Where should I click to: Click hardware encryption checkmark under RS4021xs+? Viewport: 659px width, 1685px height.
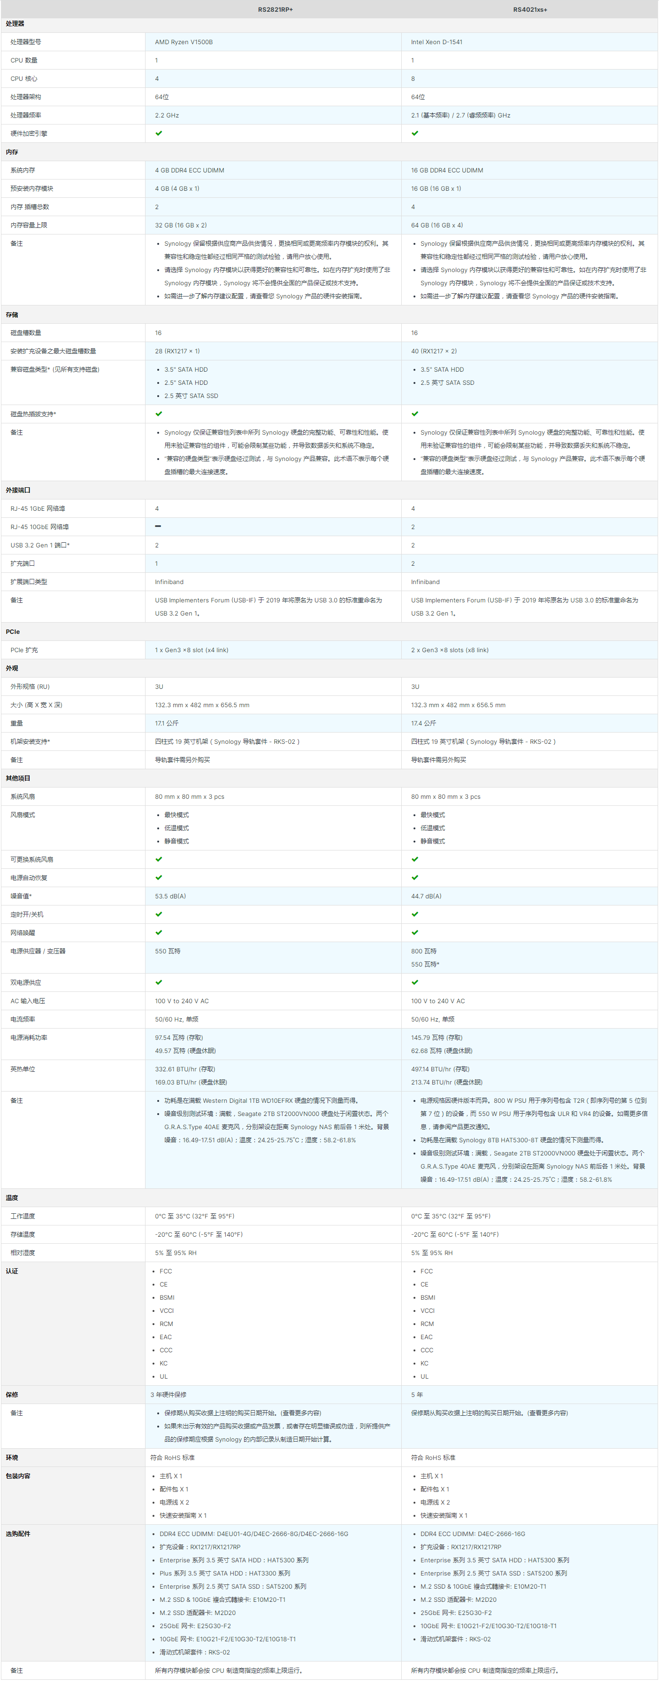415,133
